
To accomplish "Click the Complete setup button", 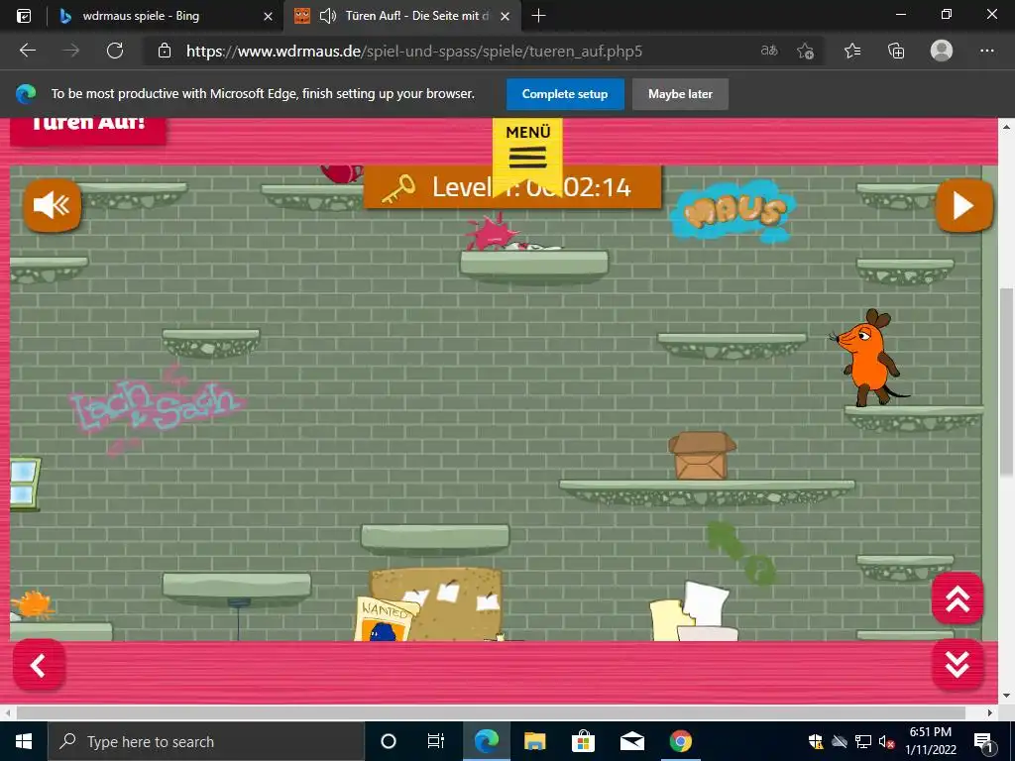I will coord(565,94).
